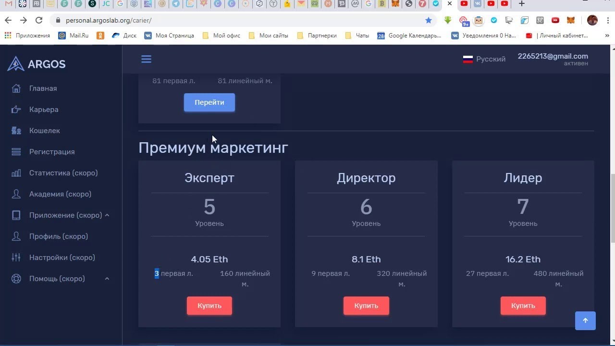Open Академия (скоро) menu item

pyautogui.click(x=60, y=194)
